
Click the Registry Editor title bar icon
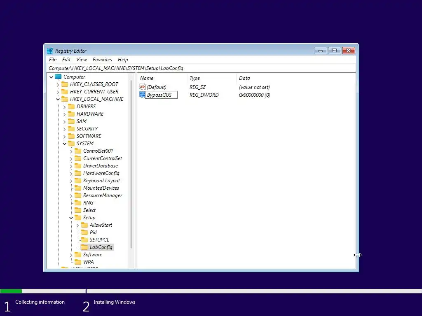[x=50, y=51]
